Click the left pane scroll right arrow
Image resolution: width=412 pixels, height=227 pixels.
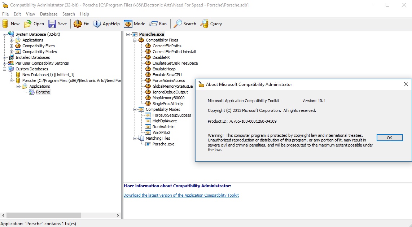coord(118,215)
